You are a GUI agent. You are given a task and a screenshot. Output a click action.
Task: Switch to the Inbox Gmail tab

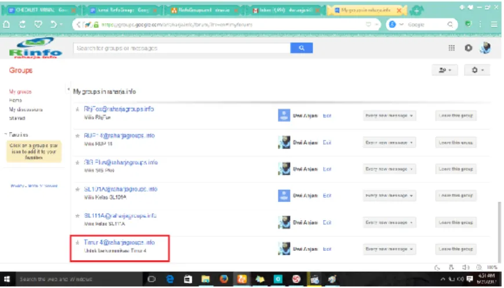coord(285,10)
